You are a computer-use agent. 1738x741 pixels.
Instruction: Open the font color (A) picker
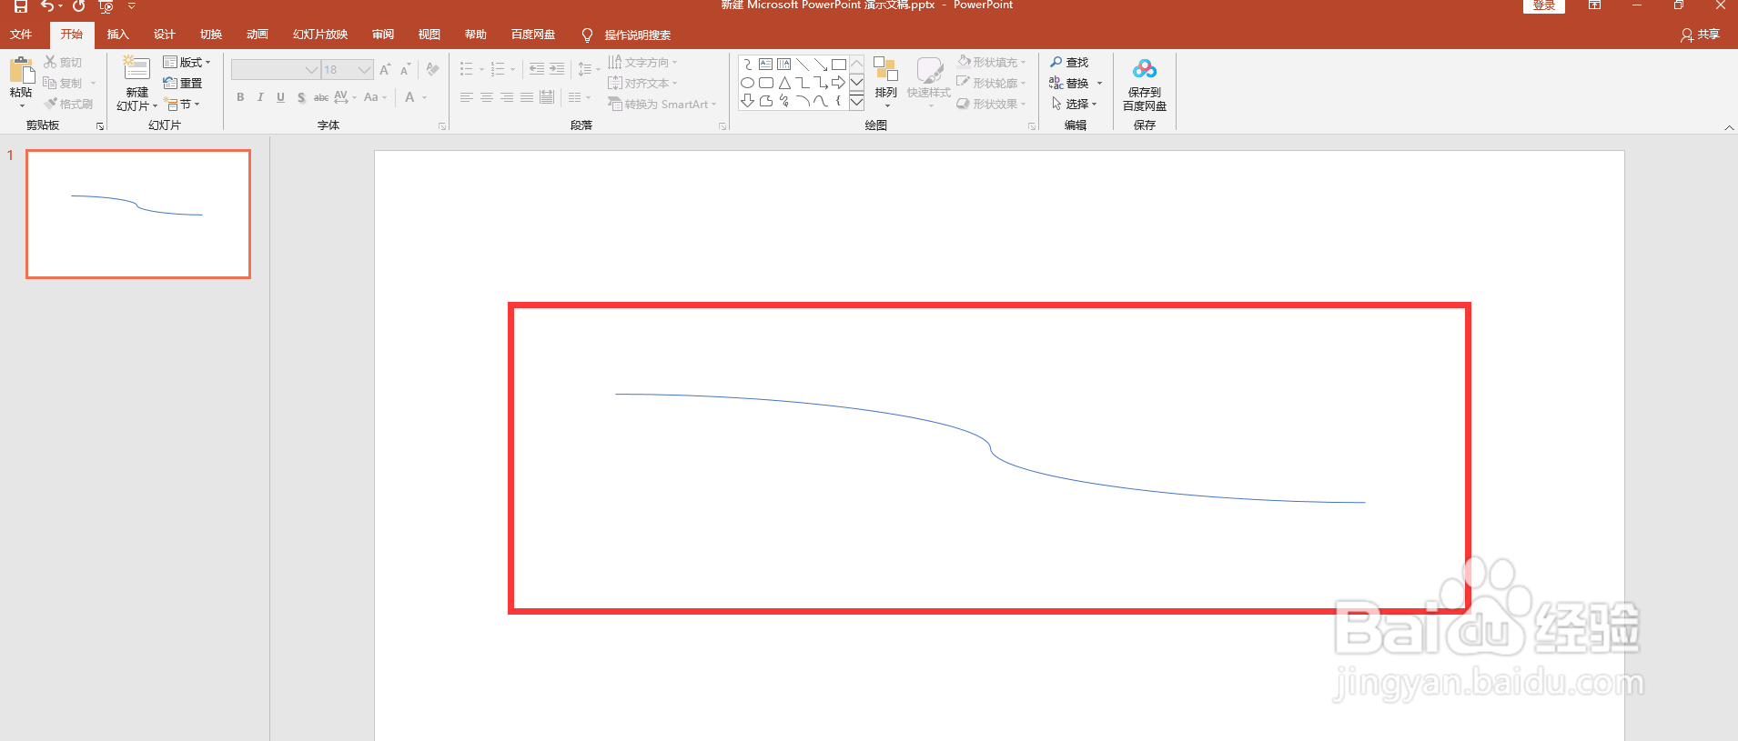pyautogui.click(x=415, y=97)
